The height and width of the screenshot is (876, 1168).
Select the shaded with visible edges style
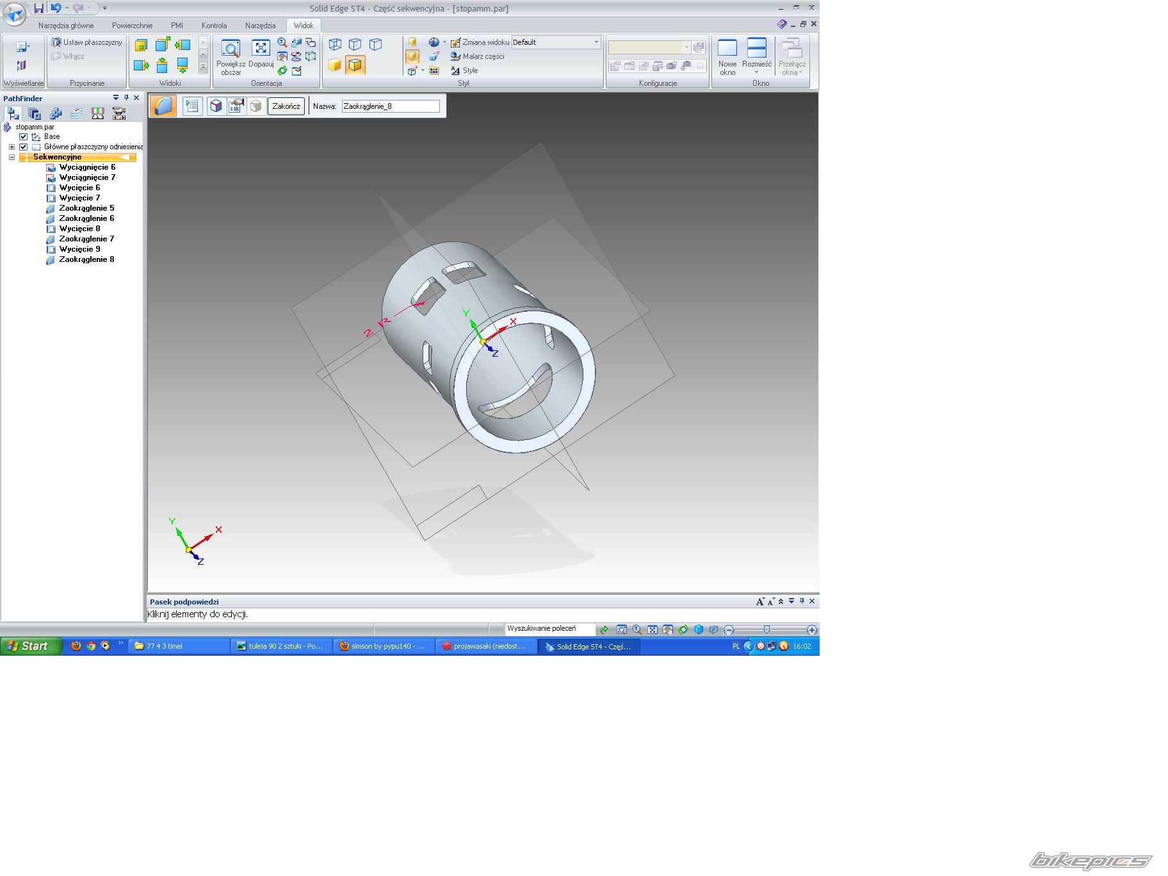355,65
